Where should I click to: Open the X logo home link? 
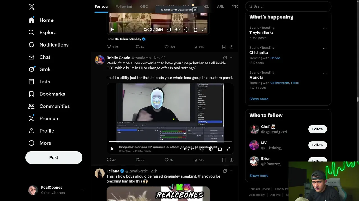[31, 7]
